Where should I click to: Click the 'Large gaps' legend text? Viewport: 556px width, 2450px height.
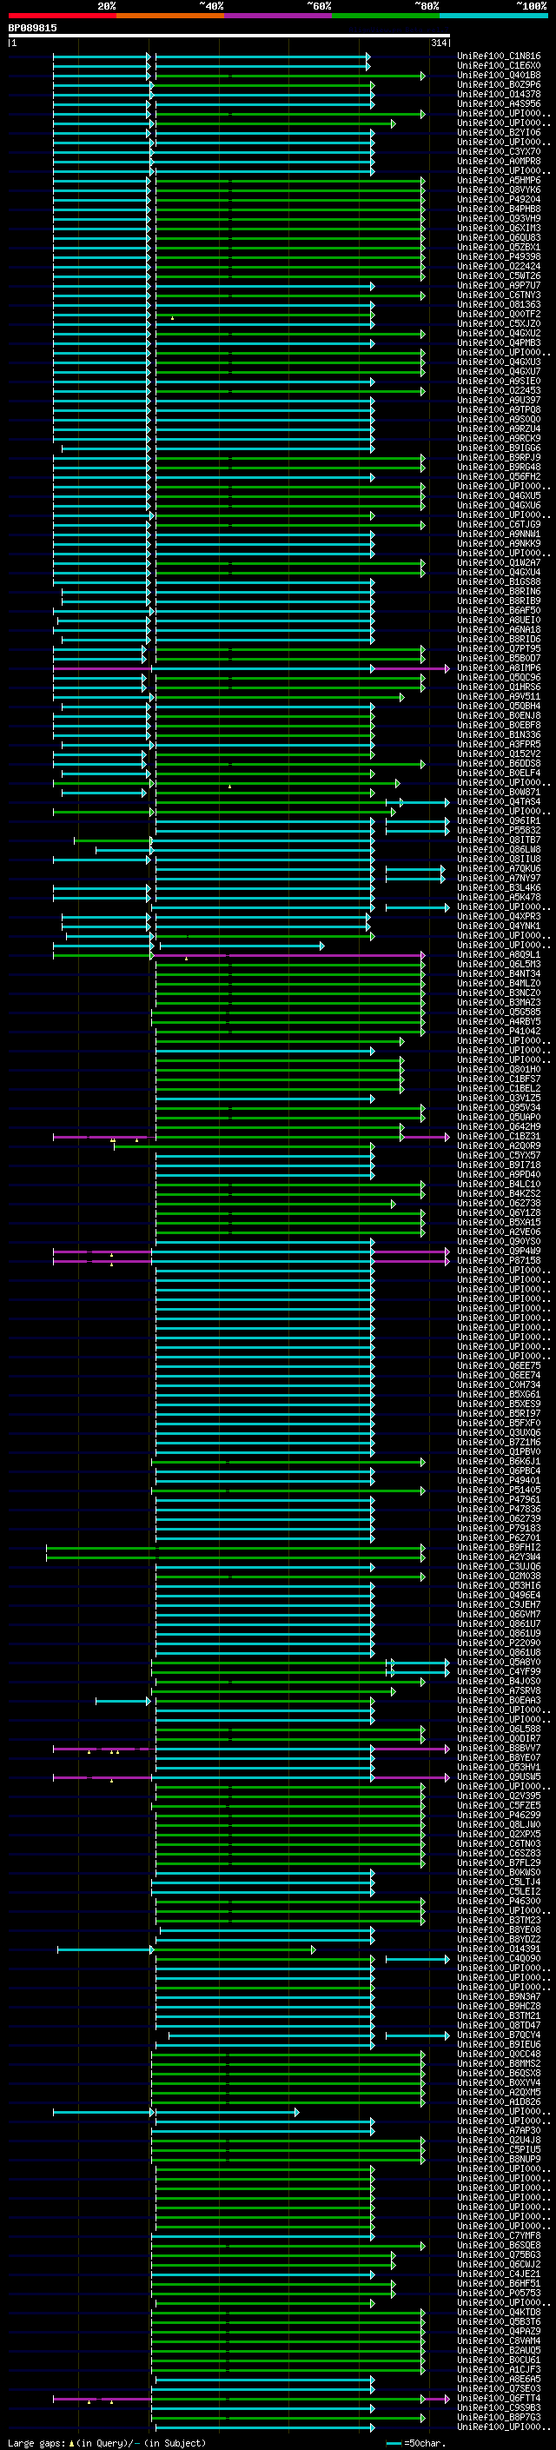(x=36, y=2443)
